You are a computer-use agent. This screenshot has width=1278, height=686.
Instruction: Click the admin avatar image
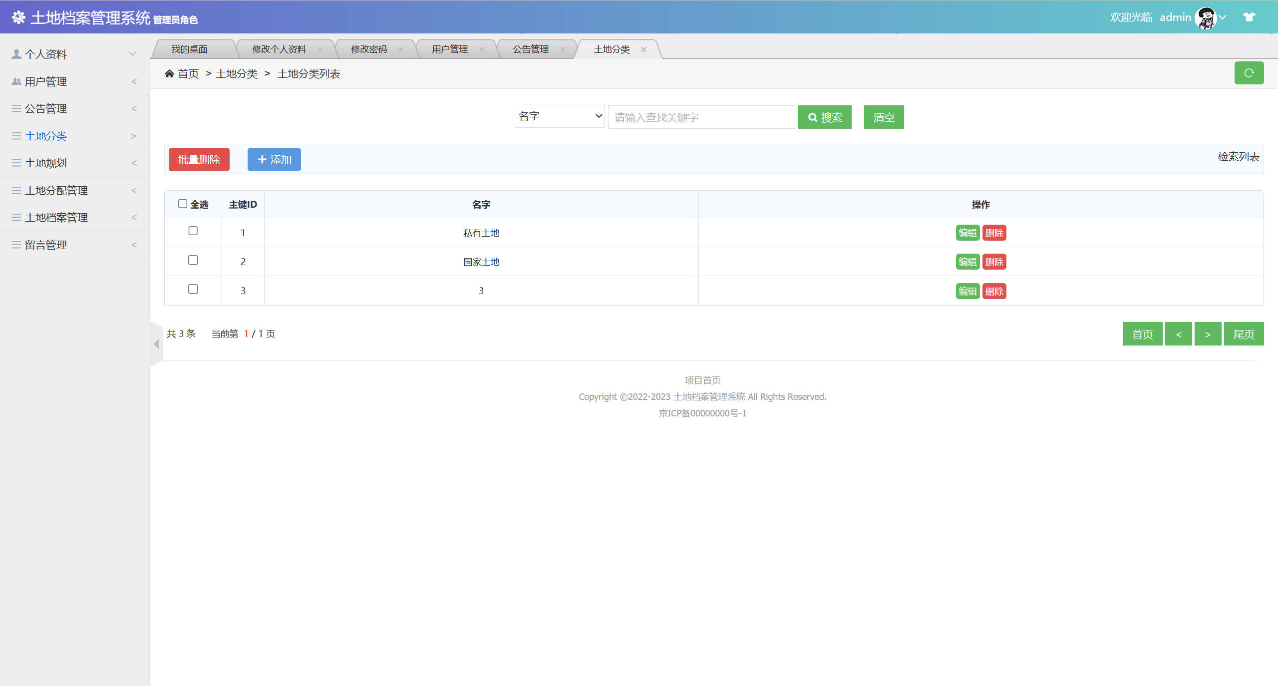pyautogui.click(x=1206, y=18)
